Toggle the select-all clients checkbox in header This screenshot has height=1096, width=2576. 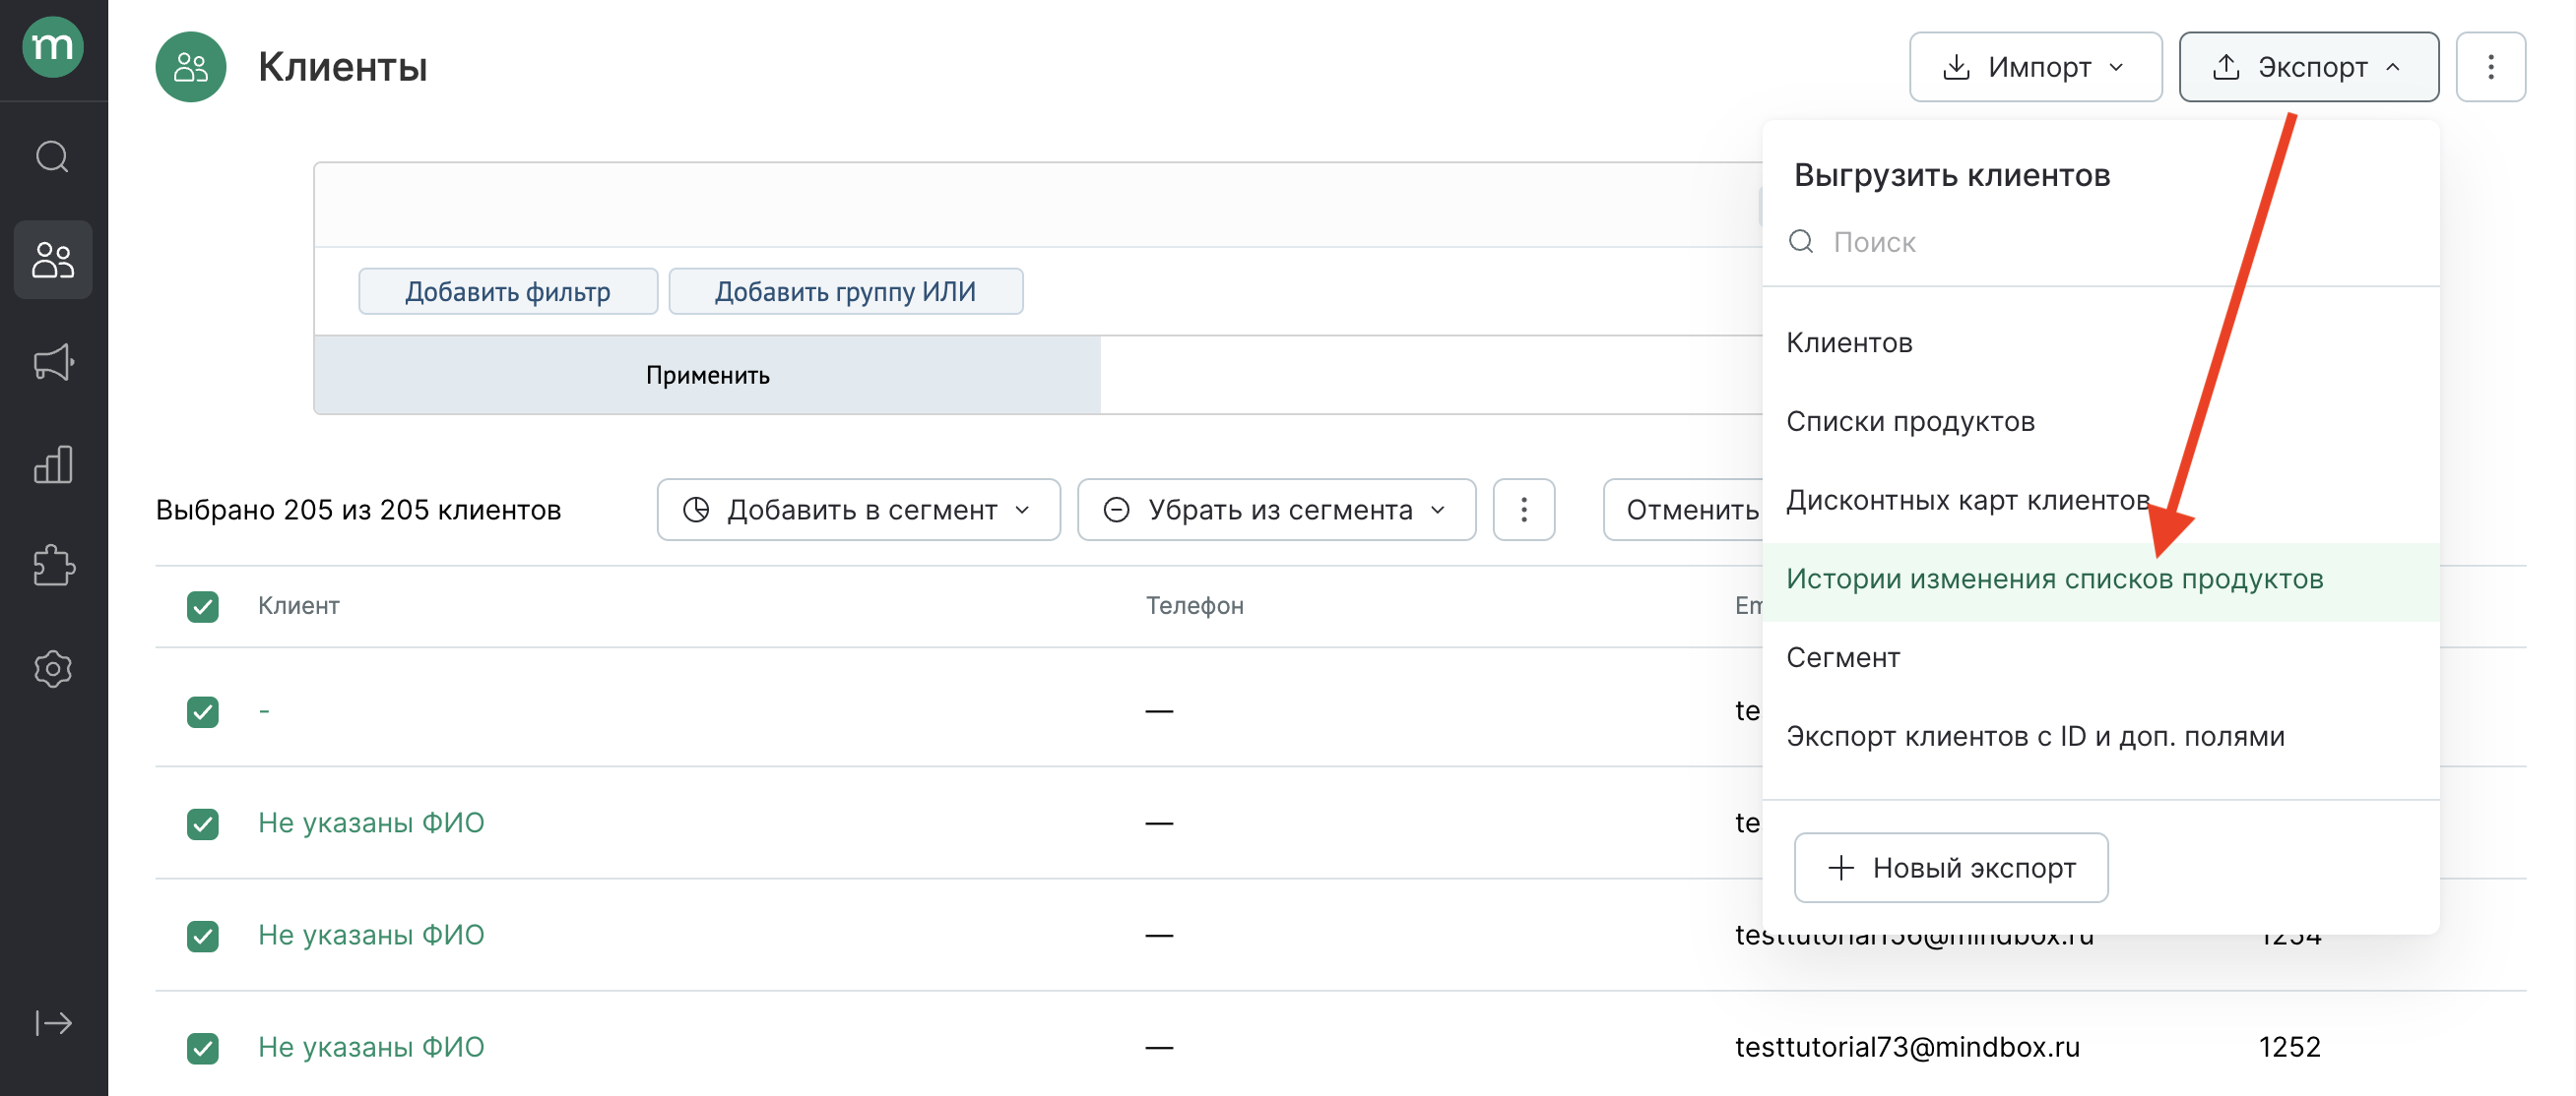(x=203, y=606)
